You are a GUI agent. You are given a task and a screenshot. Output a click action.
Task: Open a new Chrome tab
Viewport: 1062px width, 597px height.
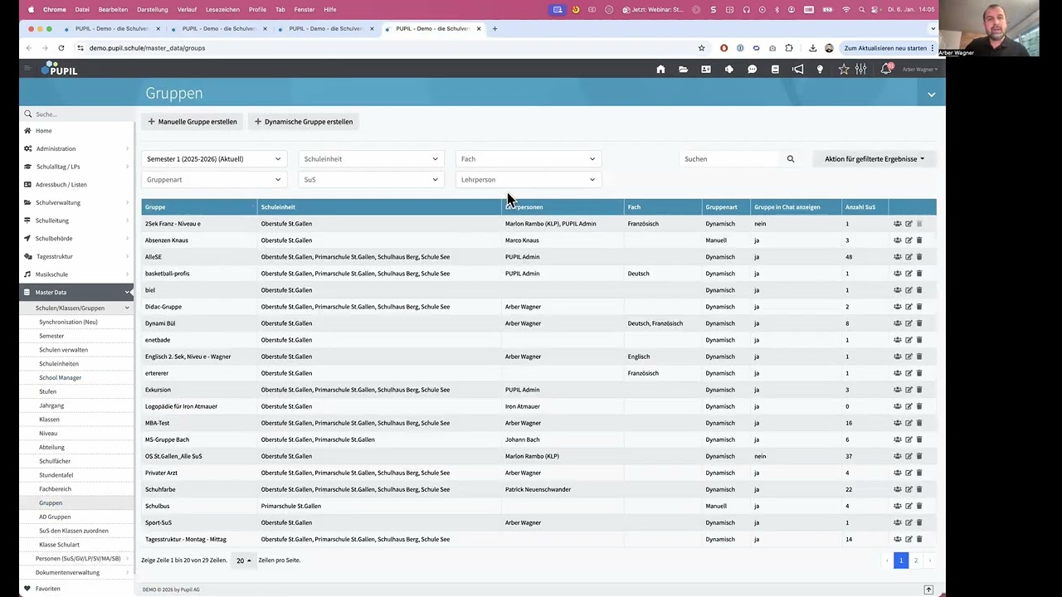click(x=494, y=28)
